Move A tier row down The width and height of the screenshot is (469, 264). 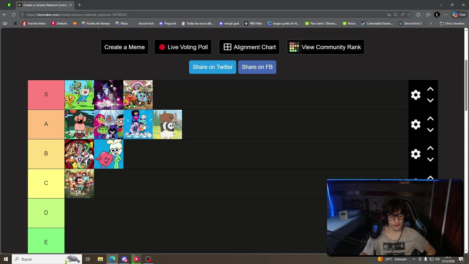[x=431, y=130]
